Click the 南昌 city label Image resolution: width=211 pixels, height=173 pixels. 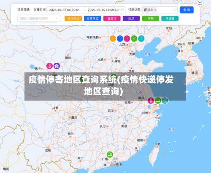coord(124,126)
